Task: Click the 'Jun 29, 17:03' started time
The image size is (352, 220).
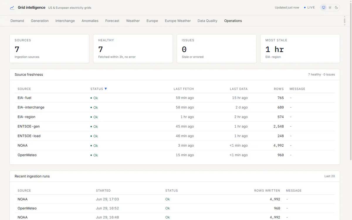Action: click(x=107, y=199)
